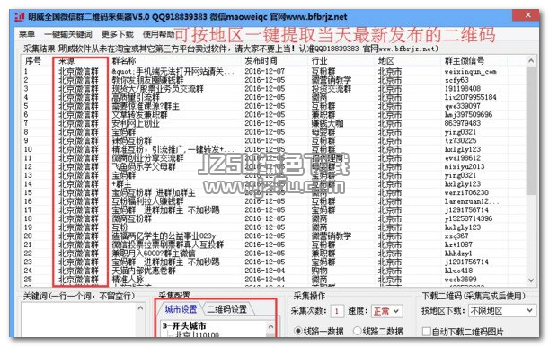Sort by the 地区 column header
549x347 pixels.
[386, 61]
